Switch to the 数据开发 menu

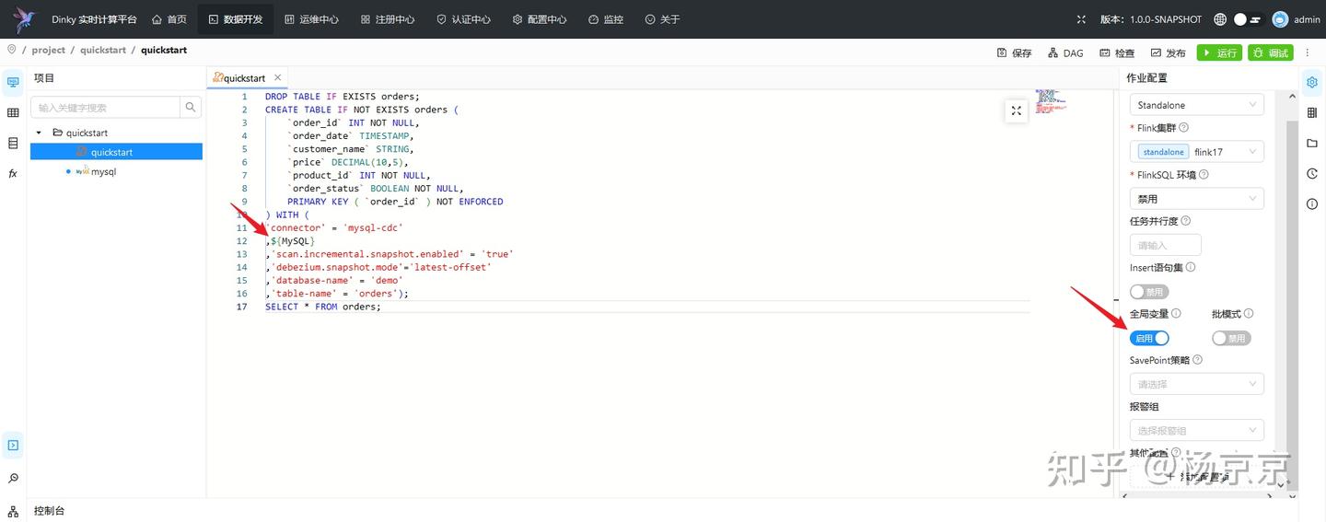235,19
